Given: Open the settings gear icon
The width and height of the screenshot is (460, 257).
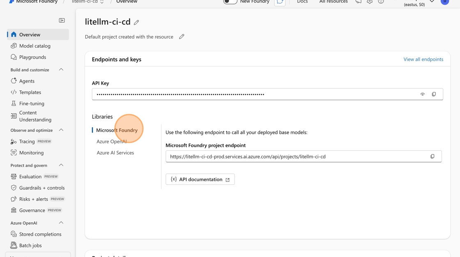Looking at the screenshot, I should coord(370,2).
